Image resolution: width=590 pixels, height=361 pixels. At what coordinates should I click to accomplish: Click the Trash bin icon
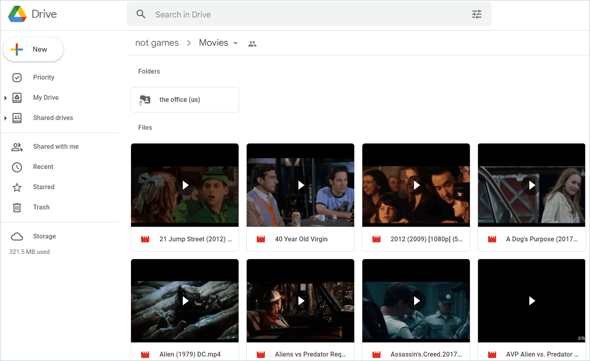pos(17,207)
